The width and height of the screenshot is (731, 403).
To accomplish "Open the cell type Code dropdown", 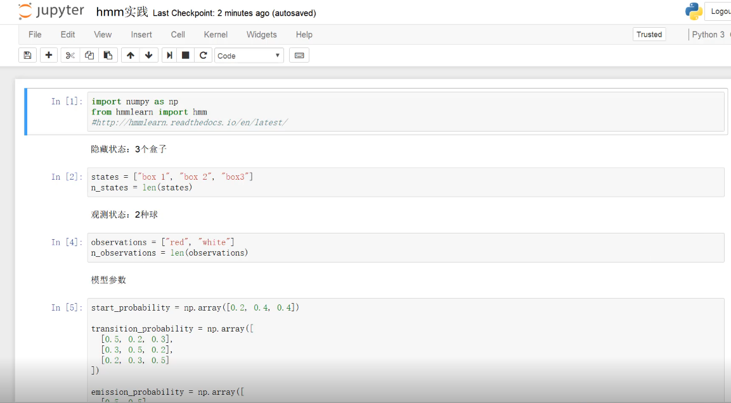I will click(x=249, y=56).
